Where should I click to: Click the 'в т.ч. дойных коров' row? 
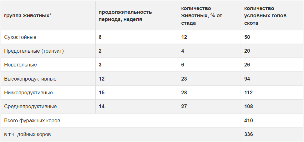coord(28,134)
